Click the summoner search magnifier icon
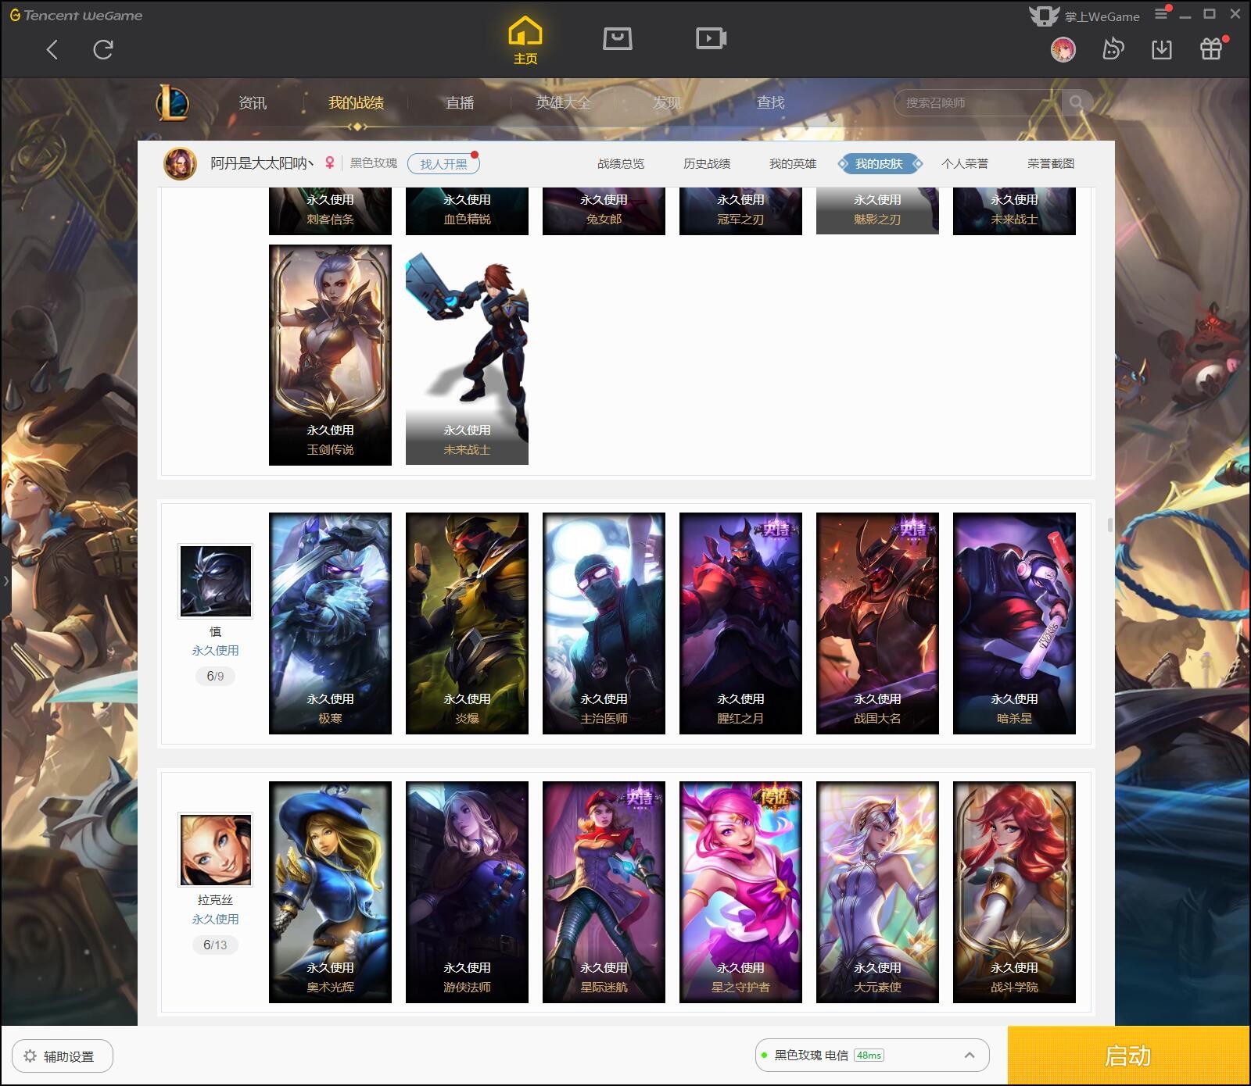1251x1086 pixels. pos(1077,102)
